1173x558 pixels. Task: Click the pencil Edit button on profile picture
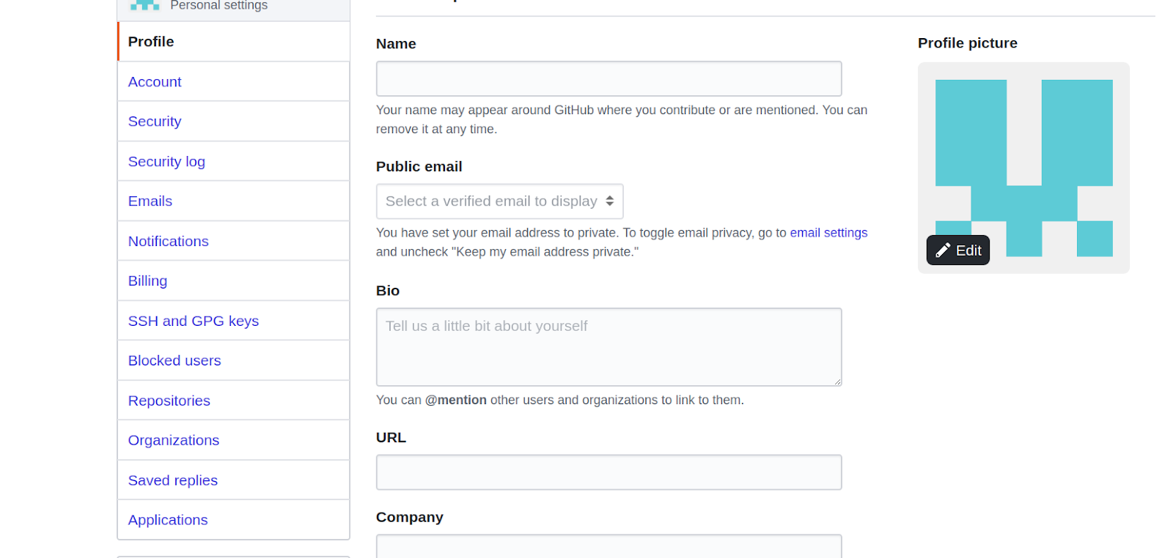pyautogui.click(x=957, y=250)
